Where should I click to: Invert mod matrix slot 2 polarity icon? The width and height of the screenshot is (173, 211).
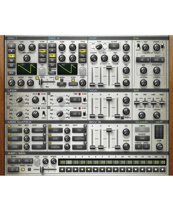[x=45, y=134]
